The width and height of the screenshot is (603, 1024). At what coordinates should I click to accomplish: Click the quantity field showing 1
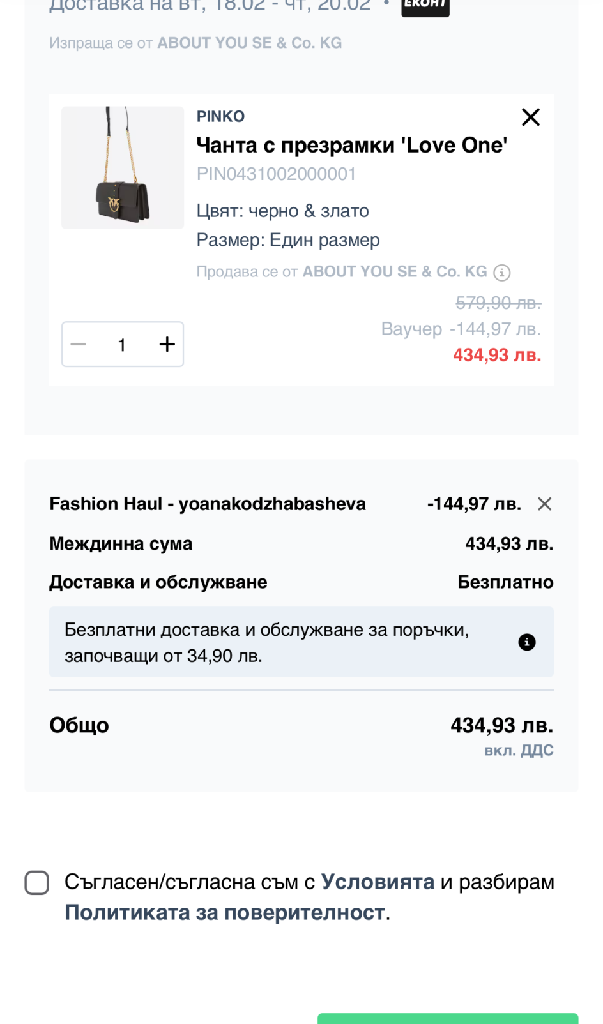click(122, 345)
